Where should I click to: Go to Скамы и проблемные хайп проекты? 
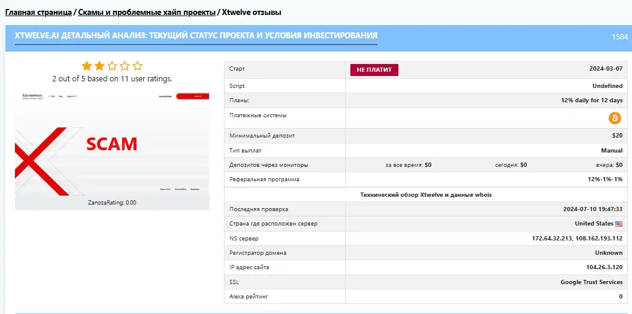(x=146, y=12)
